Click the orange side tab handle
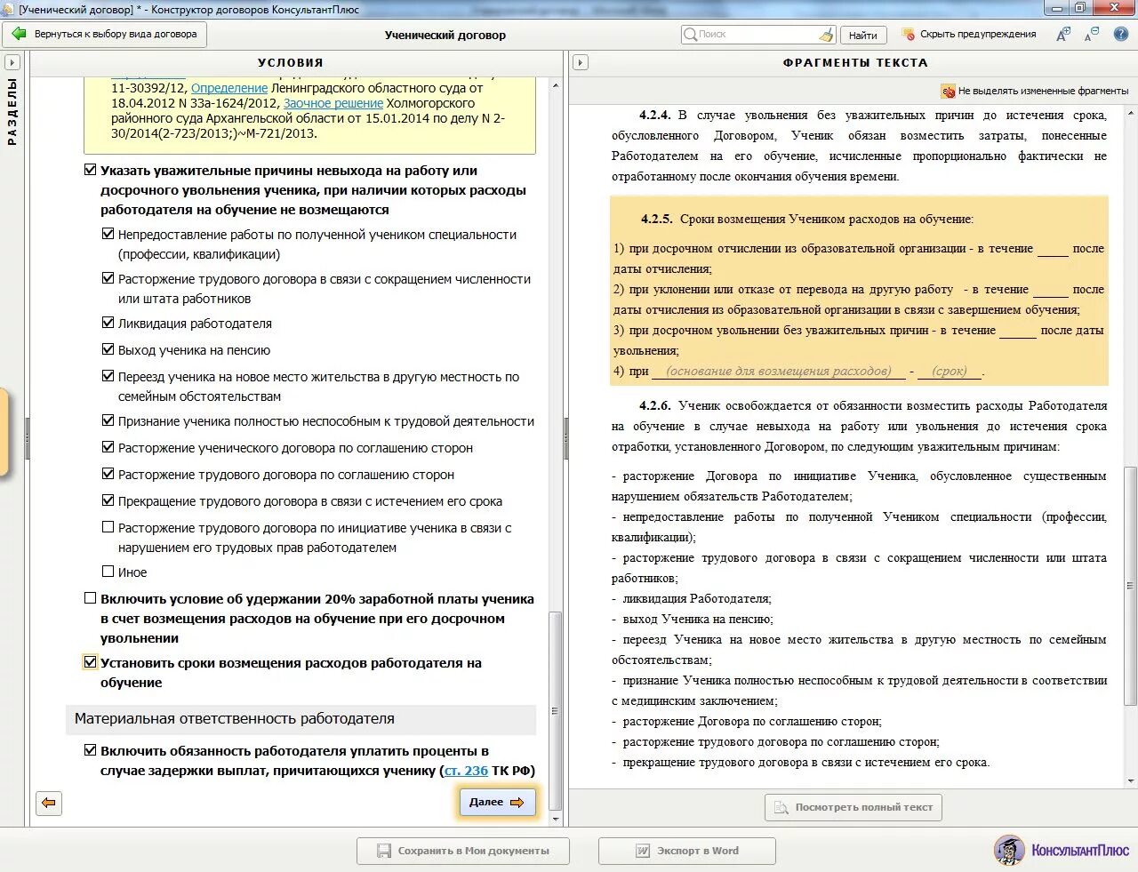This screenshot has width=1138, height=872. [4, 431]
